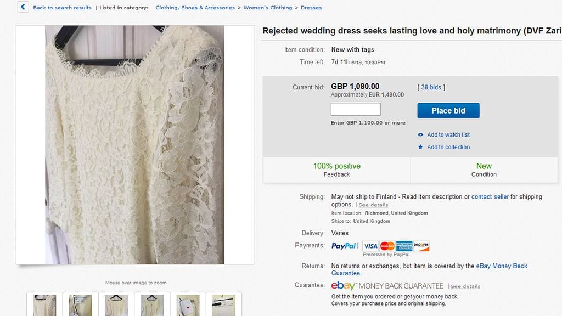Click the Discover card payment icon
Image resolution: width=562 pixels, height=316 pixels.
420,246
